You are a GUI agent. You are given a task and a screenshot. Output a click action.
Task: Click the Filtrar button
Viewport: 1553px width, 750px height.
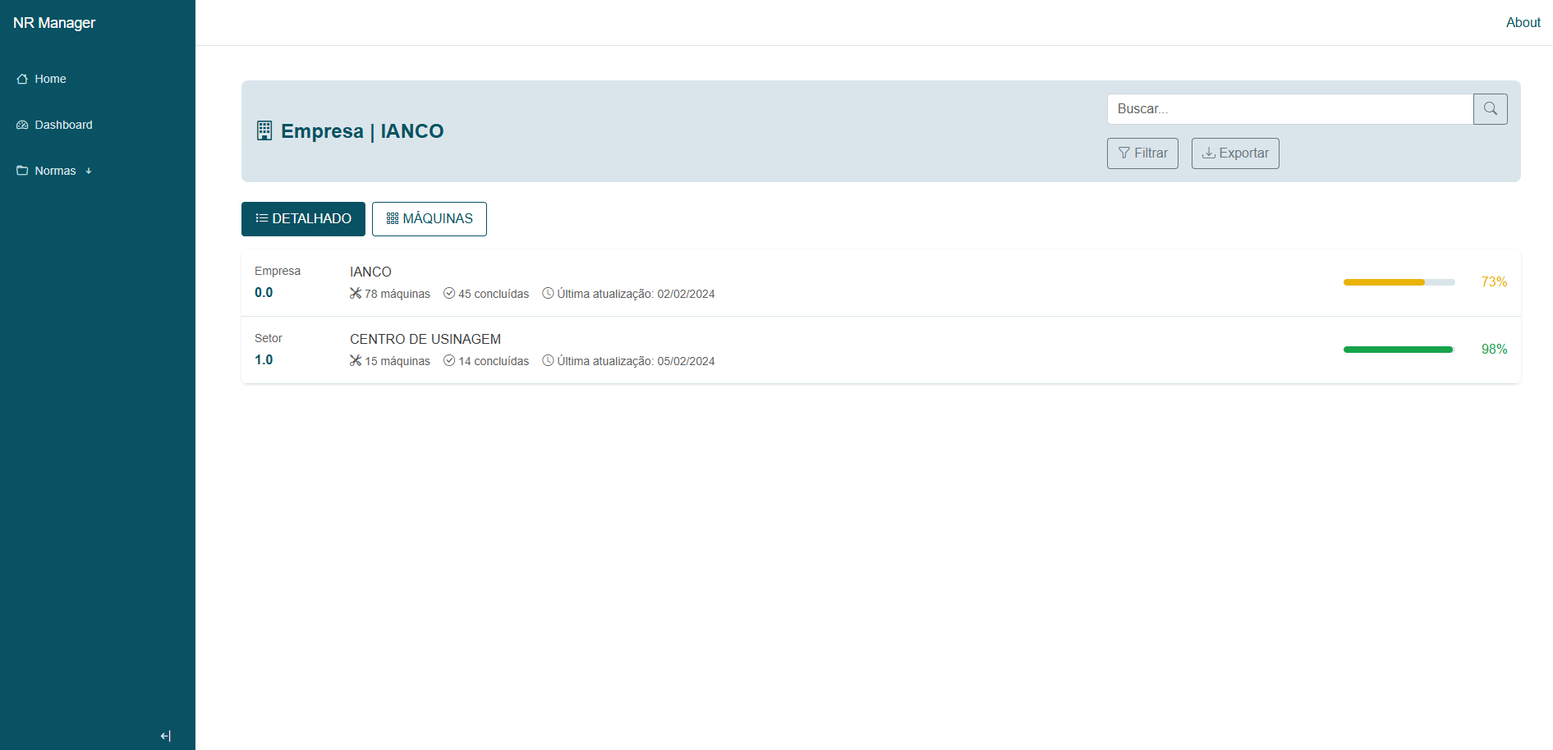(1142, 153)
